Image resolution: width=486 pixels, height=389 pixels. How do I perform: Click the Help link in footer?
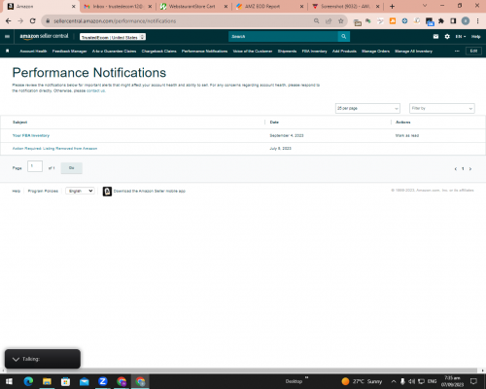point(17,191)
